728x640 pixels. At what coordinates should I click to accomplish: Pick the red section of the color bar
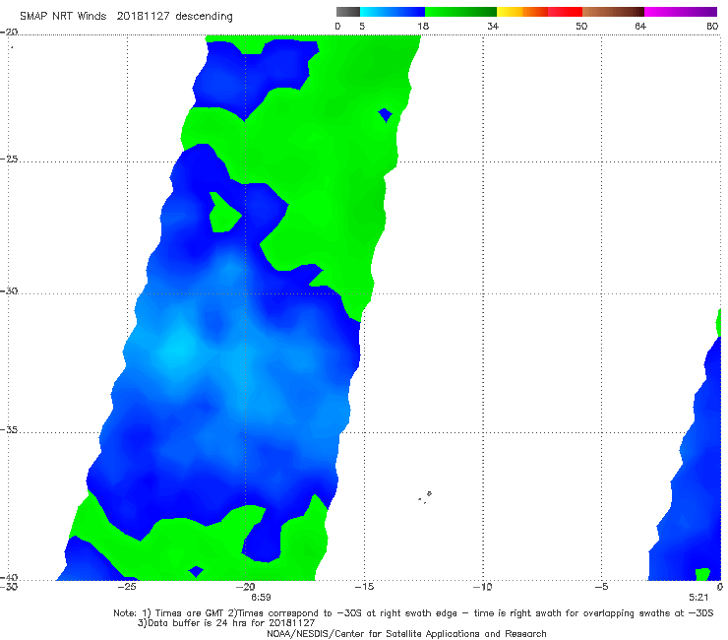coord(565,12)
